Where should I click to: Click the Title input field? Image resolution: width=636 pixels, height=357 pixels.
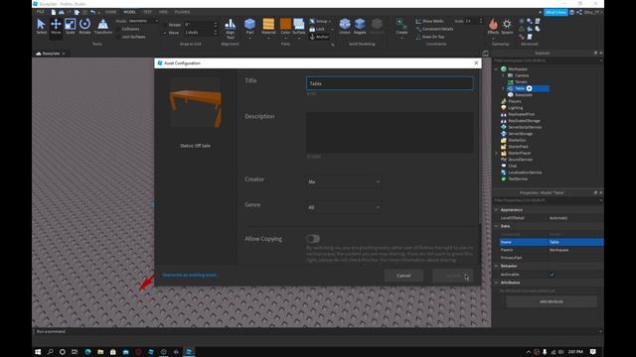pos(390,83)
